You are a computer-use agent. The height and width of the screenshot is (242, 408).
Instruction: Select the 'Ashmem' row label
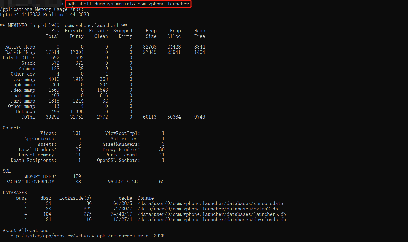[27, 69]
